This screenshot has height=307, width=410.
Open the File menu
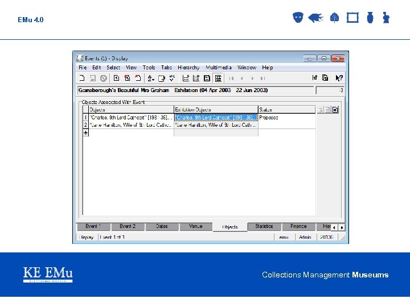tap(83, 67)
